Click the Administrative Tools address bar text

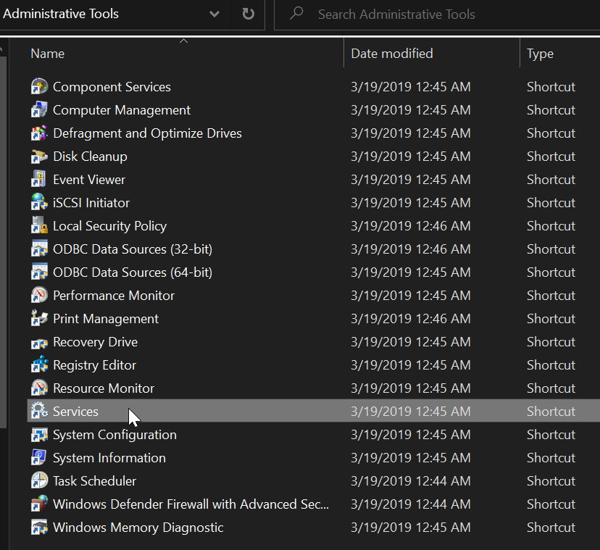coord(61,14)
